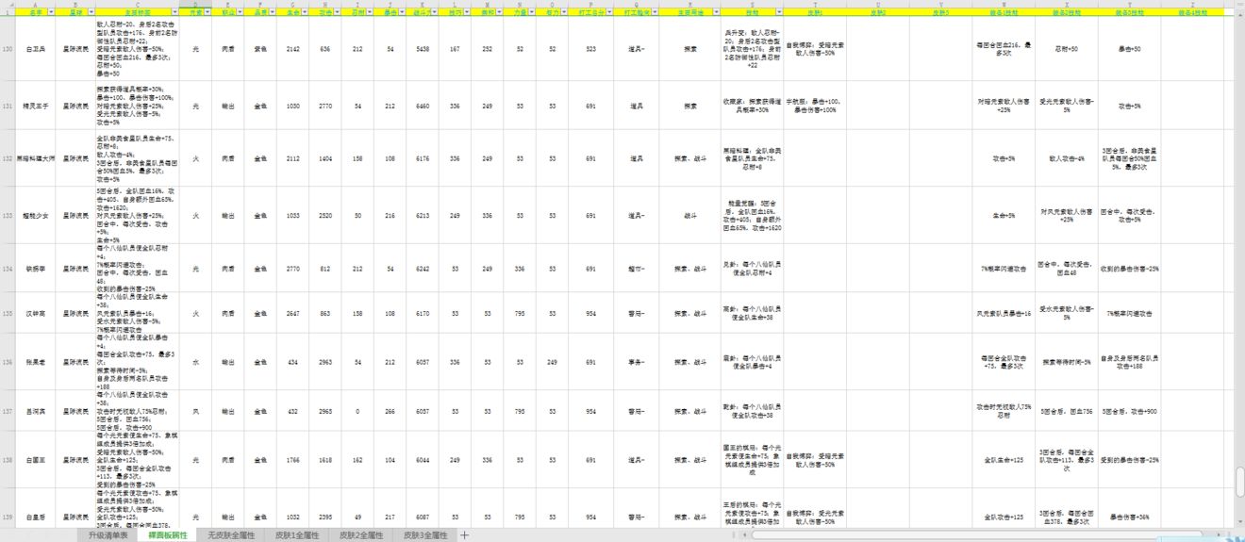Click the cell with value 6460
Image resolution: width=1245 pixels, height=542 pixels.
423,107
